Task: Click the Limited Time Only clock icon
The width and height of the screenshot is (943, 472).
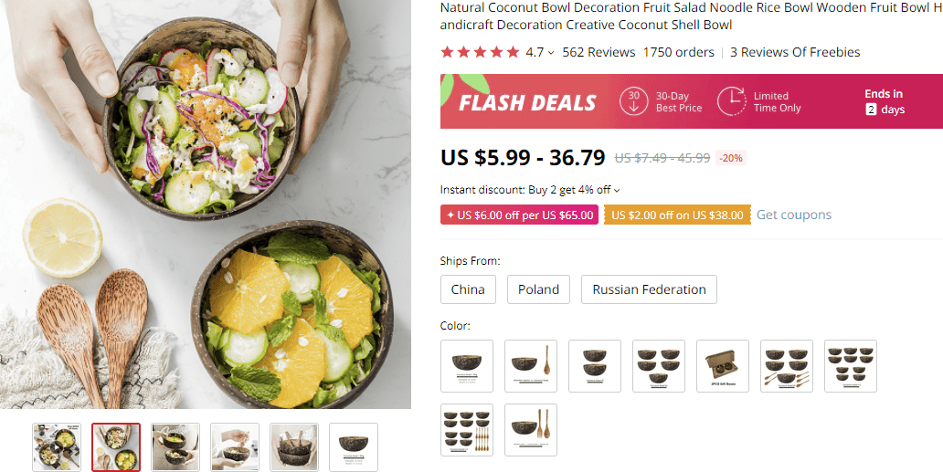Action: [x=732, y=101]
